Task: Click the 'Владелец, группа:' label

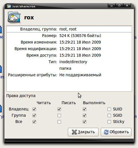Action: 39,29
